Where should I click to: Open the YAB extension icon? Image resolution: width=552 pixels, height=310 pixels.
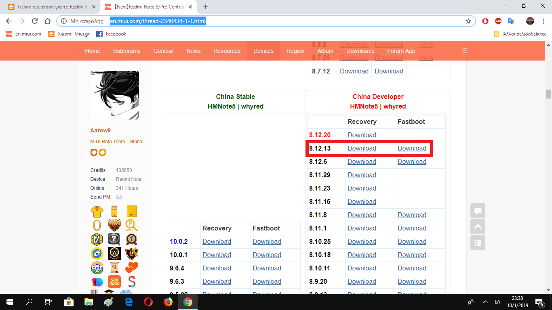coord(498,21)
